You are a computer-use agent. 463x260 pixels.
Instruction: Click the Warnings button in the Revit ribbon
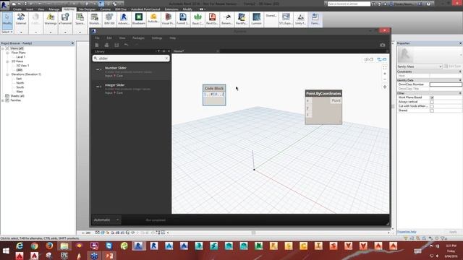point(51,19)
